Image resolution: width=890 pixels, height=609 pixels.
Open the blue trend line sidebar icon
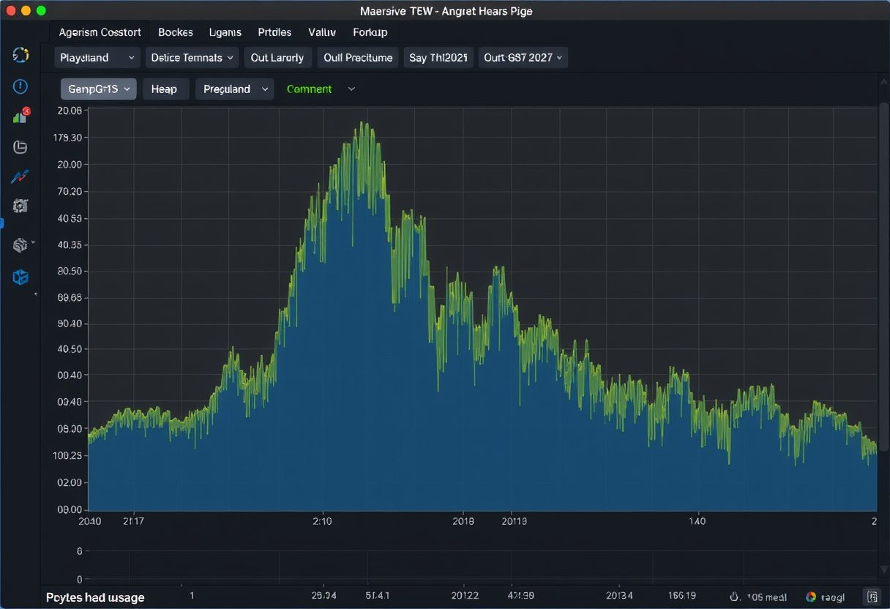point(20,176)
